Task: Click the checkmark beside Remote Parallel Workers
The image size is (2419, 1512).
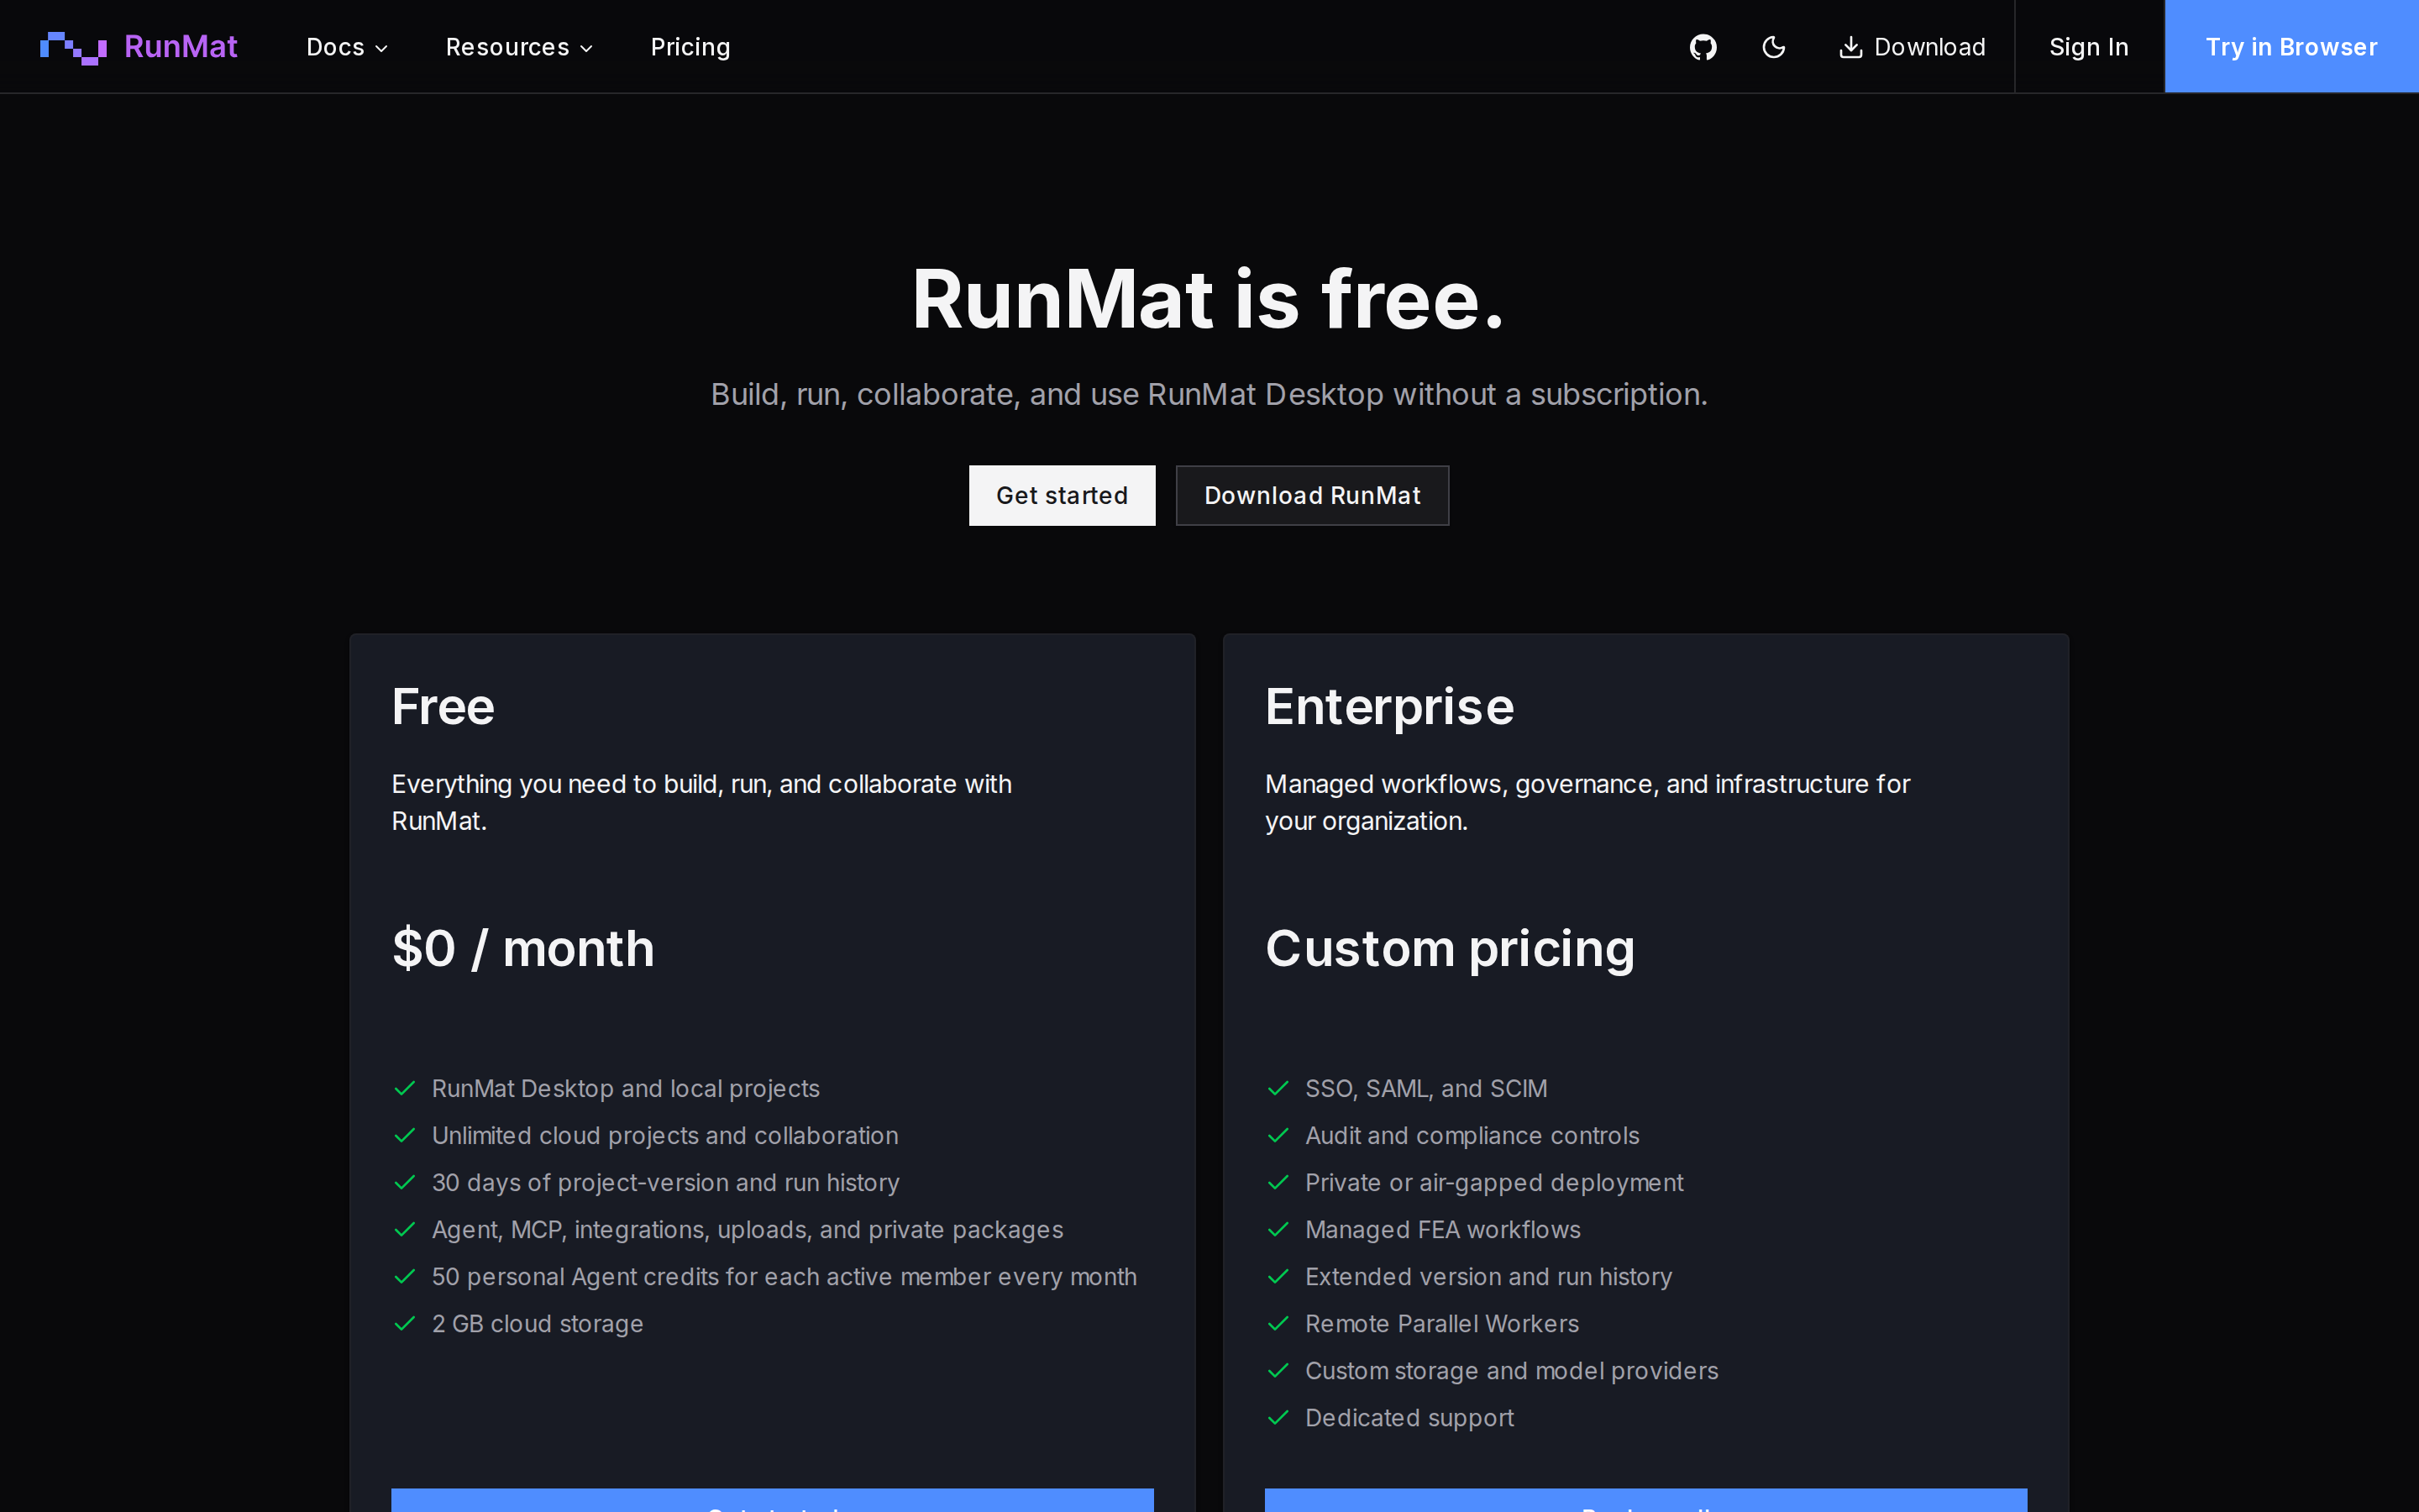Action: click(x=1278, y=1323)
